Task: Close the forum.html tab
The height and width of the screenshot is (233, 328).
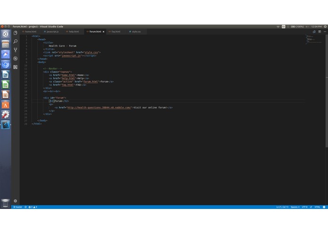Action: click(x=103, y=32)
